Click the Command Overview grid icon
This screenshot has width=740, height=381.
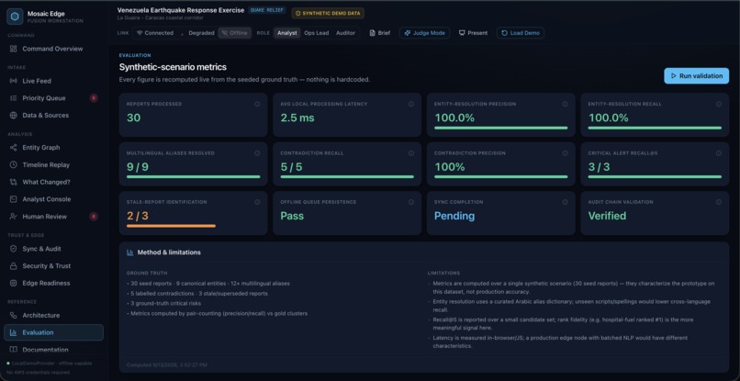tap(13, 49)
